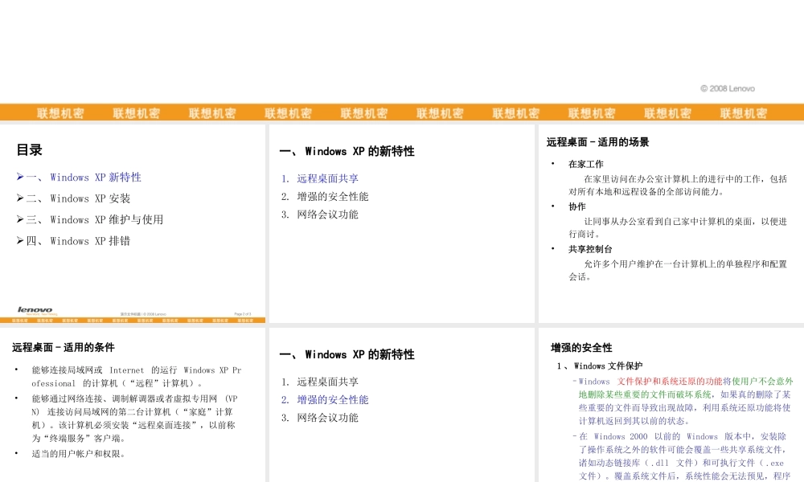Screen dimensions: 804x482
Task: Click the lenovo logo on the 目录 slide
Action: point(35,310)
